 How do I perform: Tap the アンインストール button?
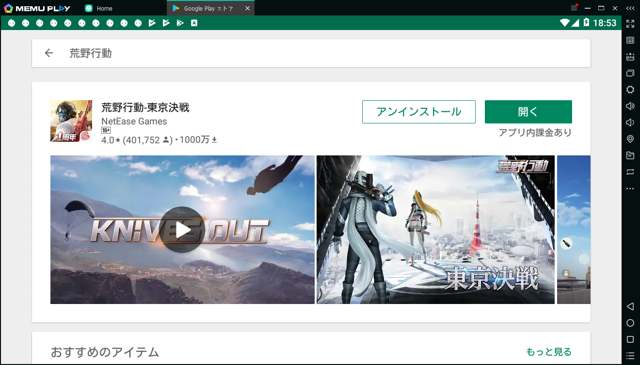(419, 112)
